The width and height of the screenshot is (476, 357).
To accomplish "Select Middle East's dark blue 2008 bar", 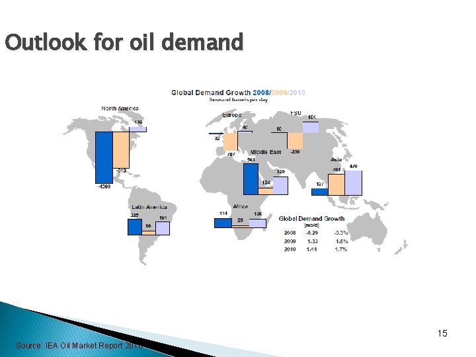I will [251, 179].
